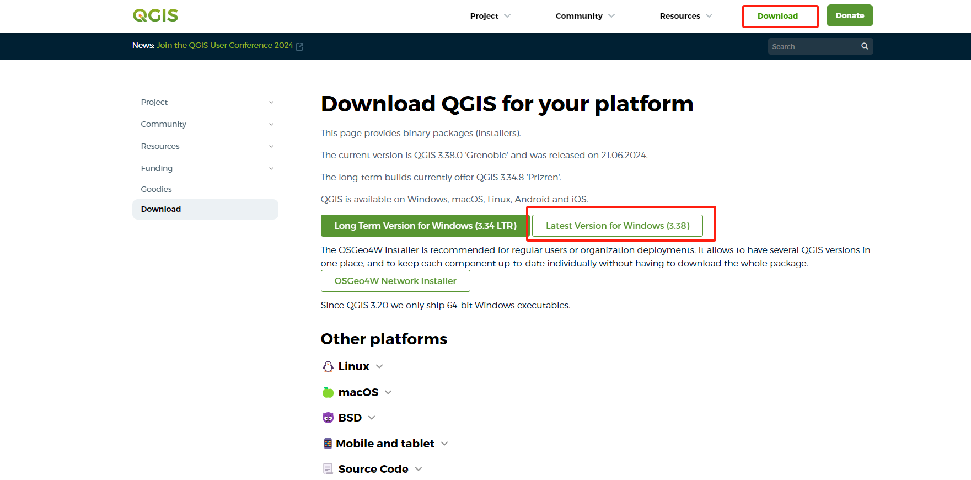Click the green Donate button

(850, 15)
